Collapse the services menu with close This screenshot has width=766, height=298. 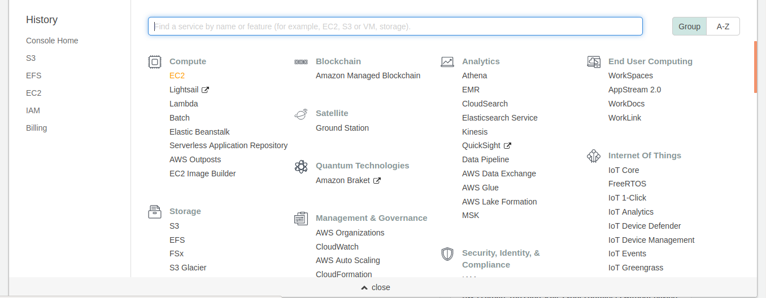376,287
